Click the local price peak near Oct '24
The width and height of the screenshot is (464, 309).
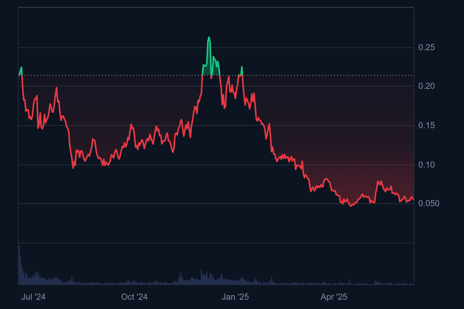(131, 124)
